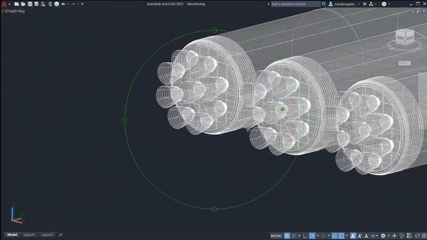Click the Open file folder icon
The image size is (427, 240).
click(23, 4)
